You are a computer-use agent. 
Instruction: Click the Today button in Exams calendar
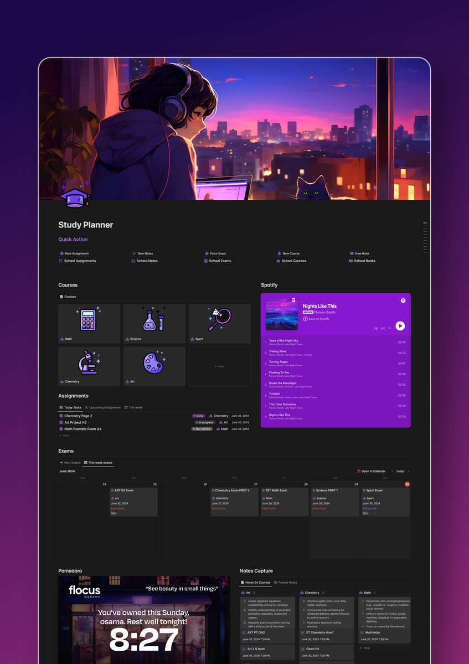[x=400, y=471]
